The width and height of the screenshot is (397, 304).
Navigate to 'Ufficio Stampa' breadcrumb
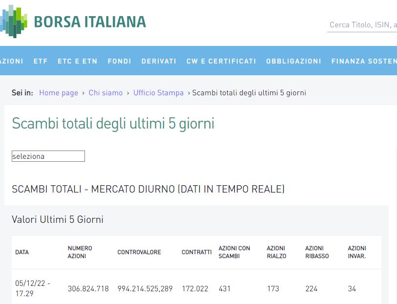[158, 93]
